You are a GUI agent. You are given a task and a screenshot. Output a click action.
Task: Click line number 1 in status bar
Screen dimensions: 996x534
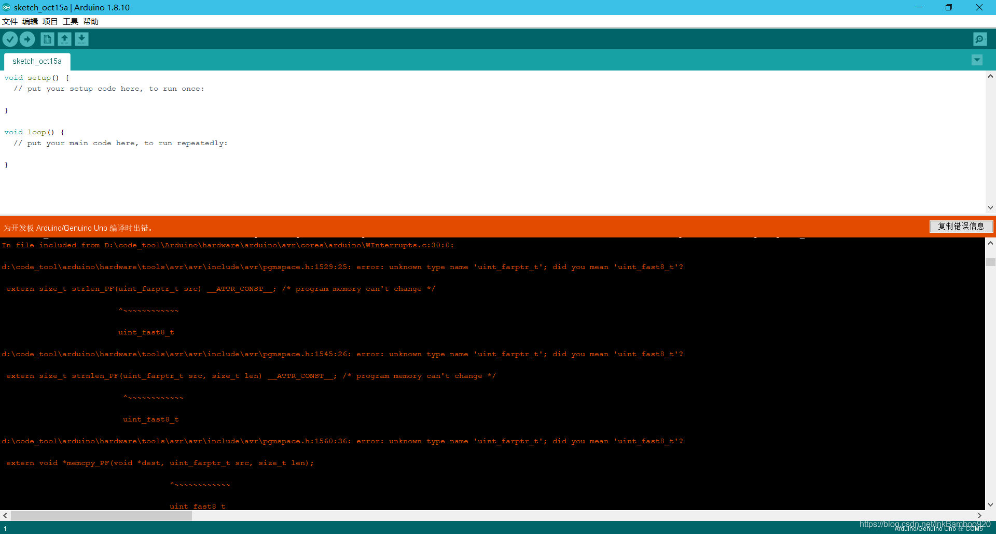[x=5, y=528]
